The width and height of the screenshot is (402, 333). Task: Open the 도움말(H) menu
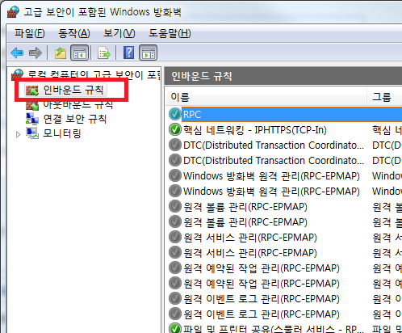pos(170,33)
